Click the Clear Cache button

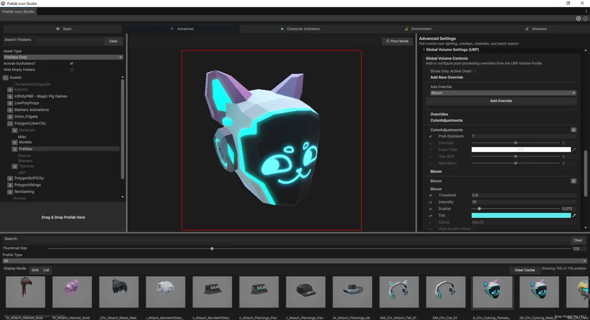point(525,270)
